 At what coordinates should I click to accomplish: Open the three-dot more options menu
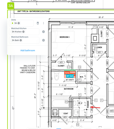(43, 23)
